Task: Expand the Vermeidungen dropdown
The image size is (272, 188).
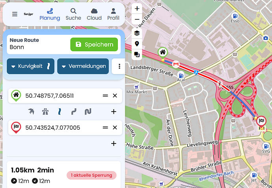Action: tap(83, 66)
